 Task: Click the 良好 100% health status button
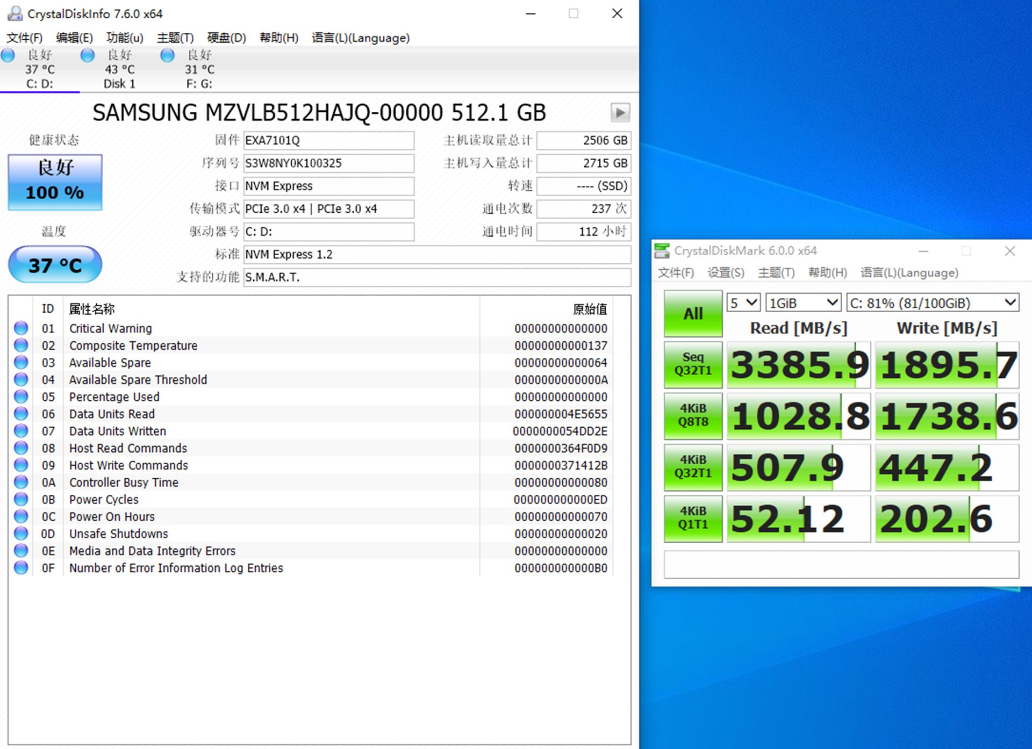pyautogui.click(x=54, y=182)
